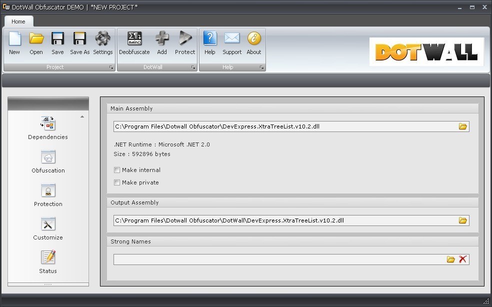
Task: Open a project with the Open icon
Action: pos(36,43)
